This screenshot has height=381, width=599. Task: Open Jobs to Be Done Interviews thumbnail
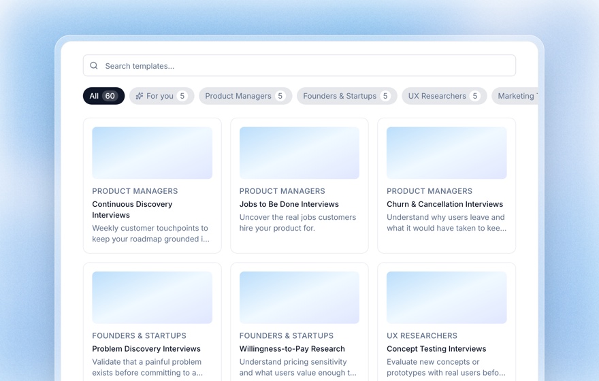299,152
